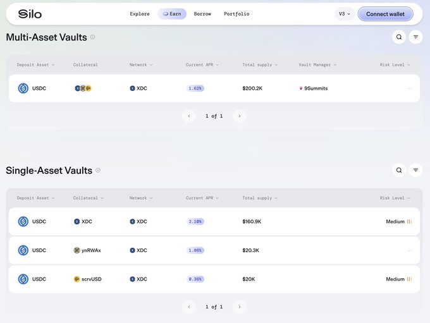Viewport: 430px width, 323px height.
Task: Click the Silo logo
Action: pos(30,14)
